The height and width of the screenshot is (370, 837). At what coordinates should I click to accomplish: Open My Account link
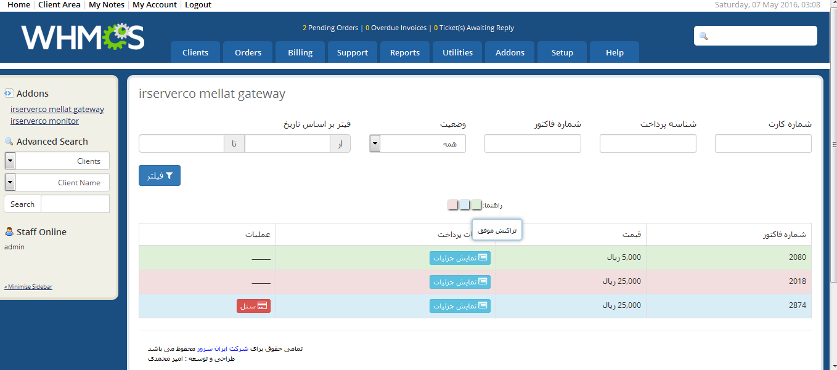pyautogui.click(x=155, y=4)
